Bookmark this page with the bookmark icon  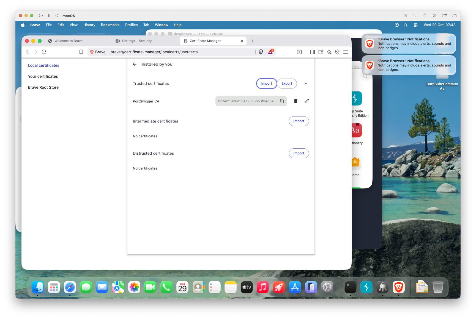coord(81,52)
